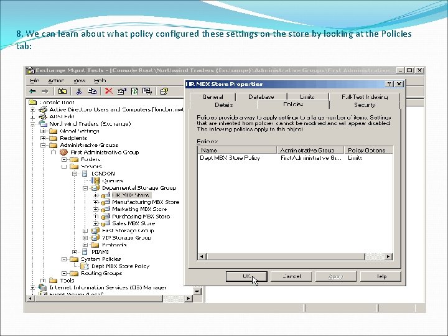Image resolution: width=448 pixels, height=336 pixels.
Task: Collapse the LONDON server node
Action: [x=75, y=174]
